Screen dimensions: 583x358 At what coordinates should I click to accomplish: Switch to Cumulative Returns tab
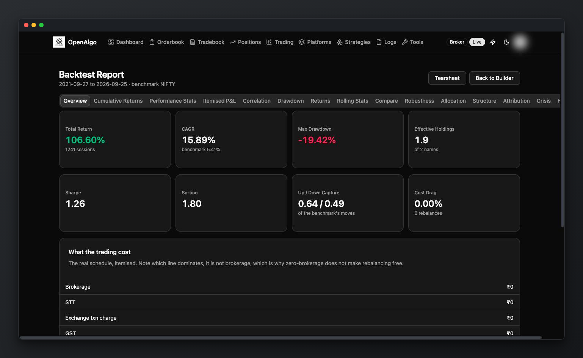(118, 101)
